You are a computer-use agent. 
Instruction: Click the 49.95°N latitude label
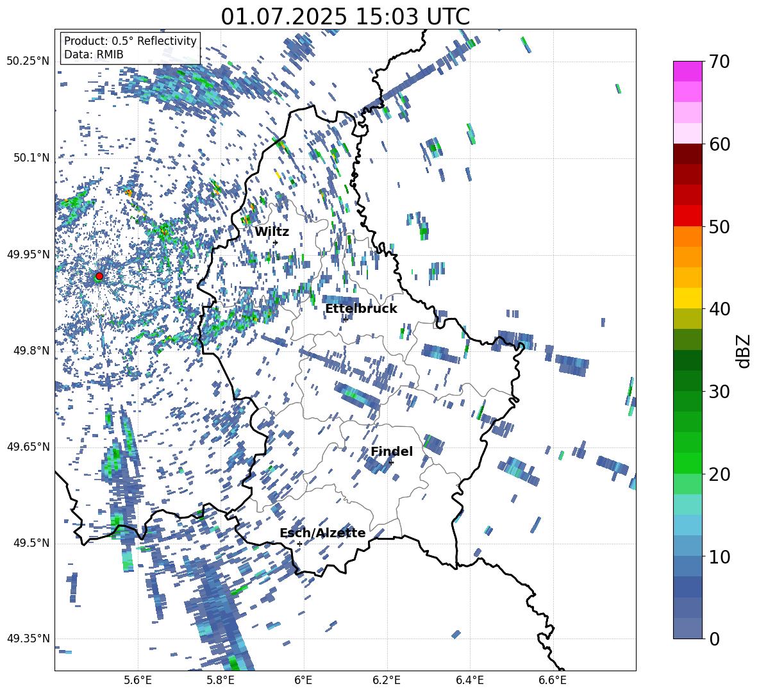[x=28, y=254]
